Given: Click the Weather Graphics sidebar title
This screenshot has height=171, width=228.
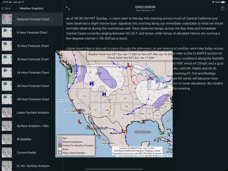Looking at the screenshot, I should 31,8.
